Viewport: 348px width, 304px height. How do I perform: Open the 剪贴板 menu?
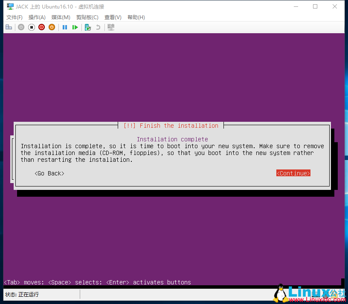tap(87, 17)
